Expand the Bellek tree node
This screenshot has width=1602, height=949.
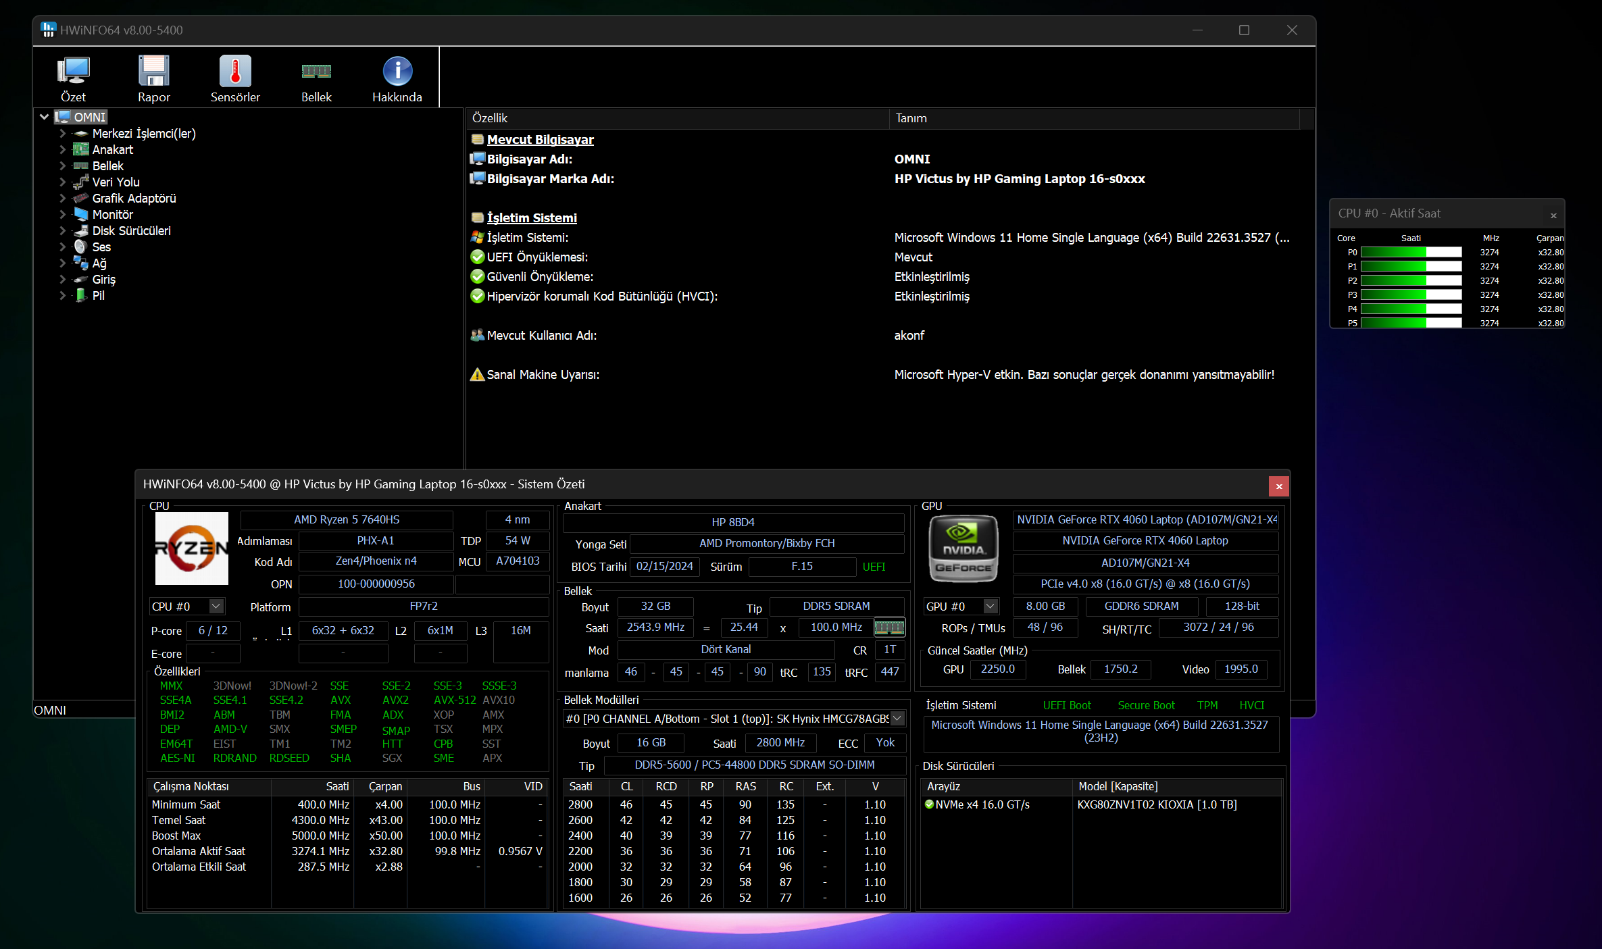tap(63, 165)
